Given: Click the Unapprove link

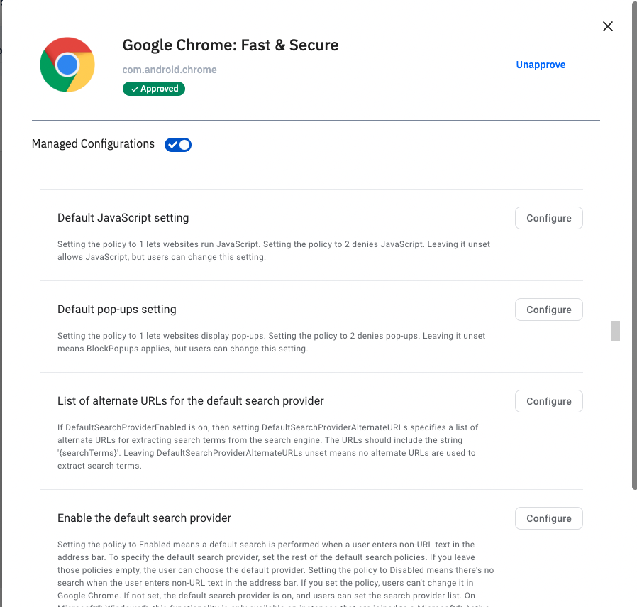Looking at the screenshot, I should point(541,65).
